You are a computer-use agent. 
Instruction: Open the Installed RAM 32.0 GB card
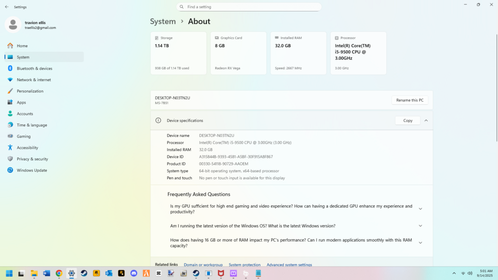pos(298,53)
